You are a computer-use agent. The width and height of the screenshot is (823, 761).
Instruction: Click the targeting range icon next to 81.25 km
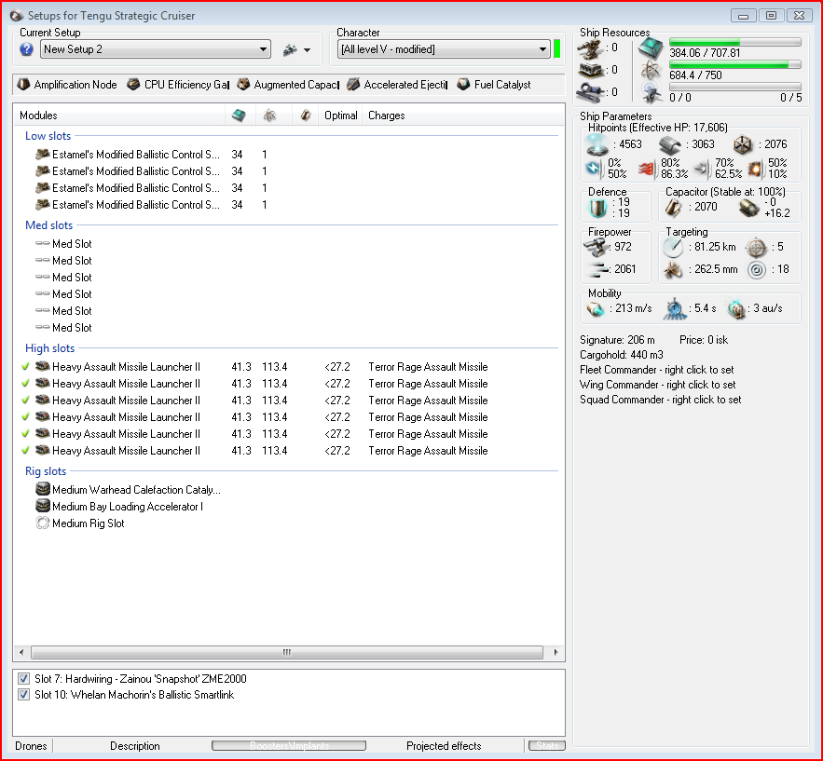click(673, 247)
